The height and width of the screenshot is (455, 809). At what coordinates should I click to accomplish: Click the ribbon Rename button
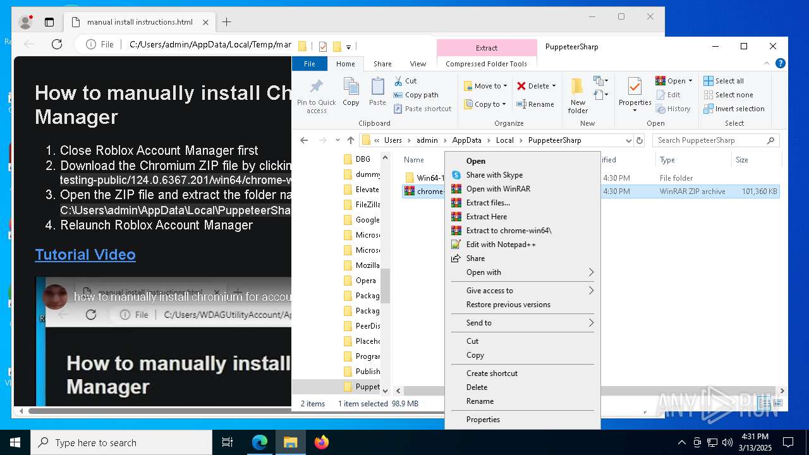[x=535, y=104]
